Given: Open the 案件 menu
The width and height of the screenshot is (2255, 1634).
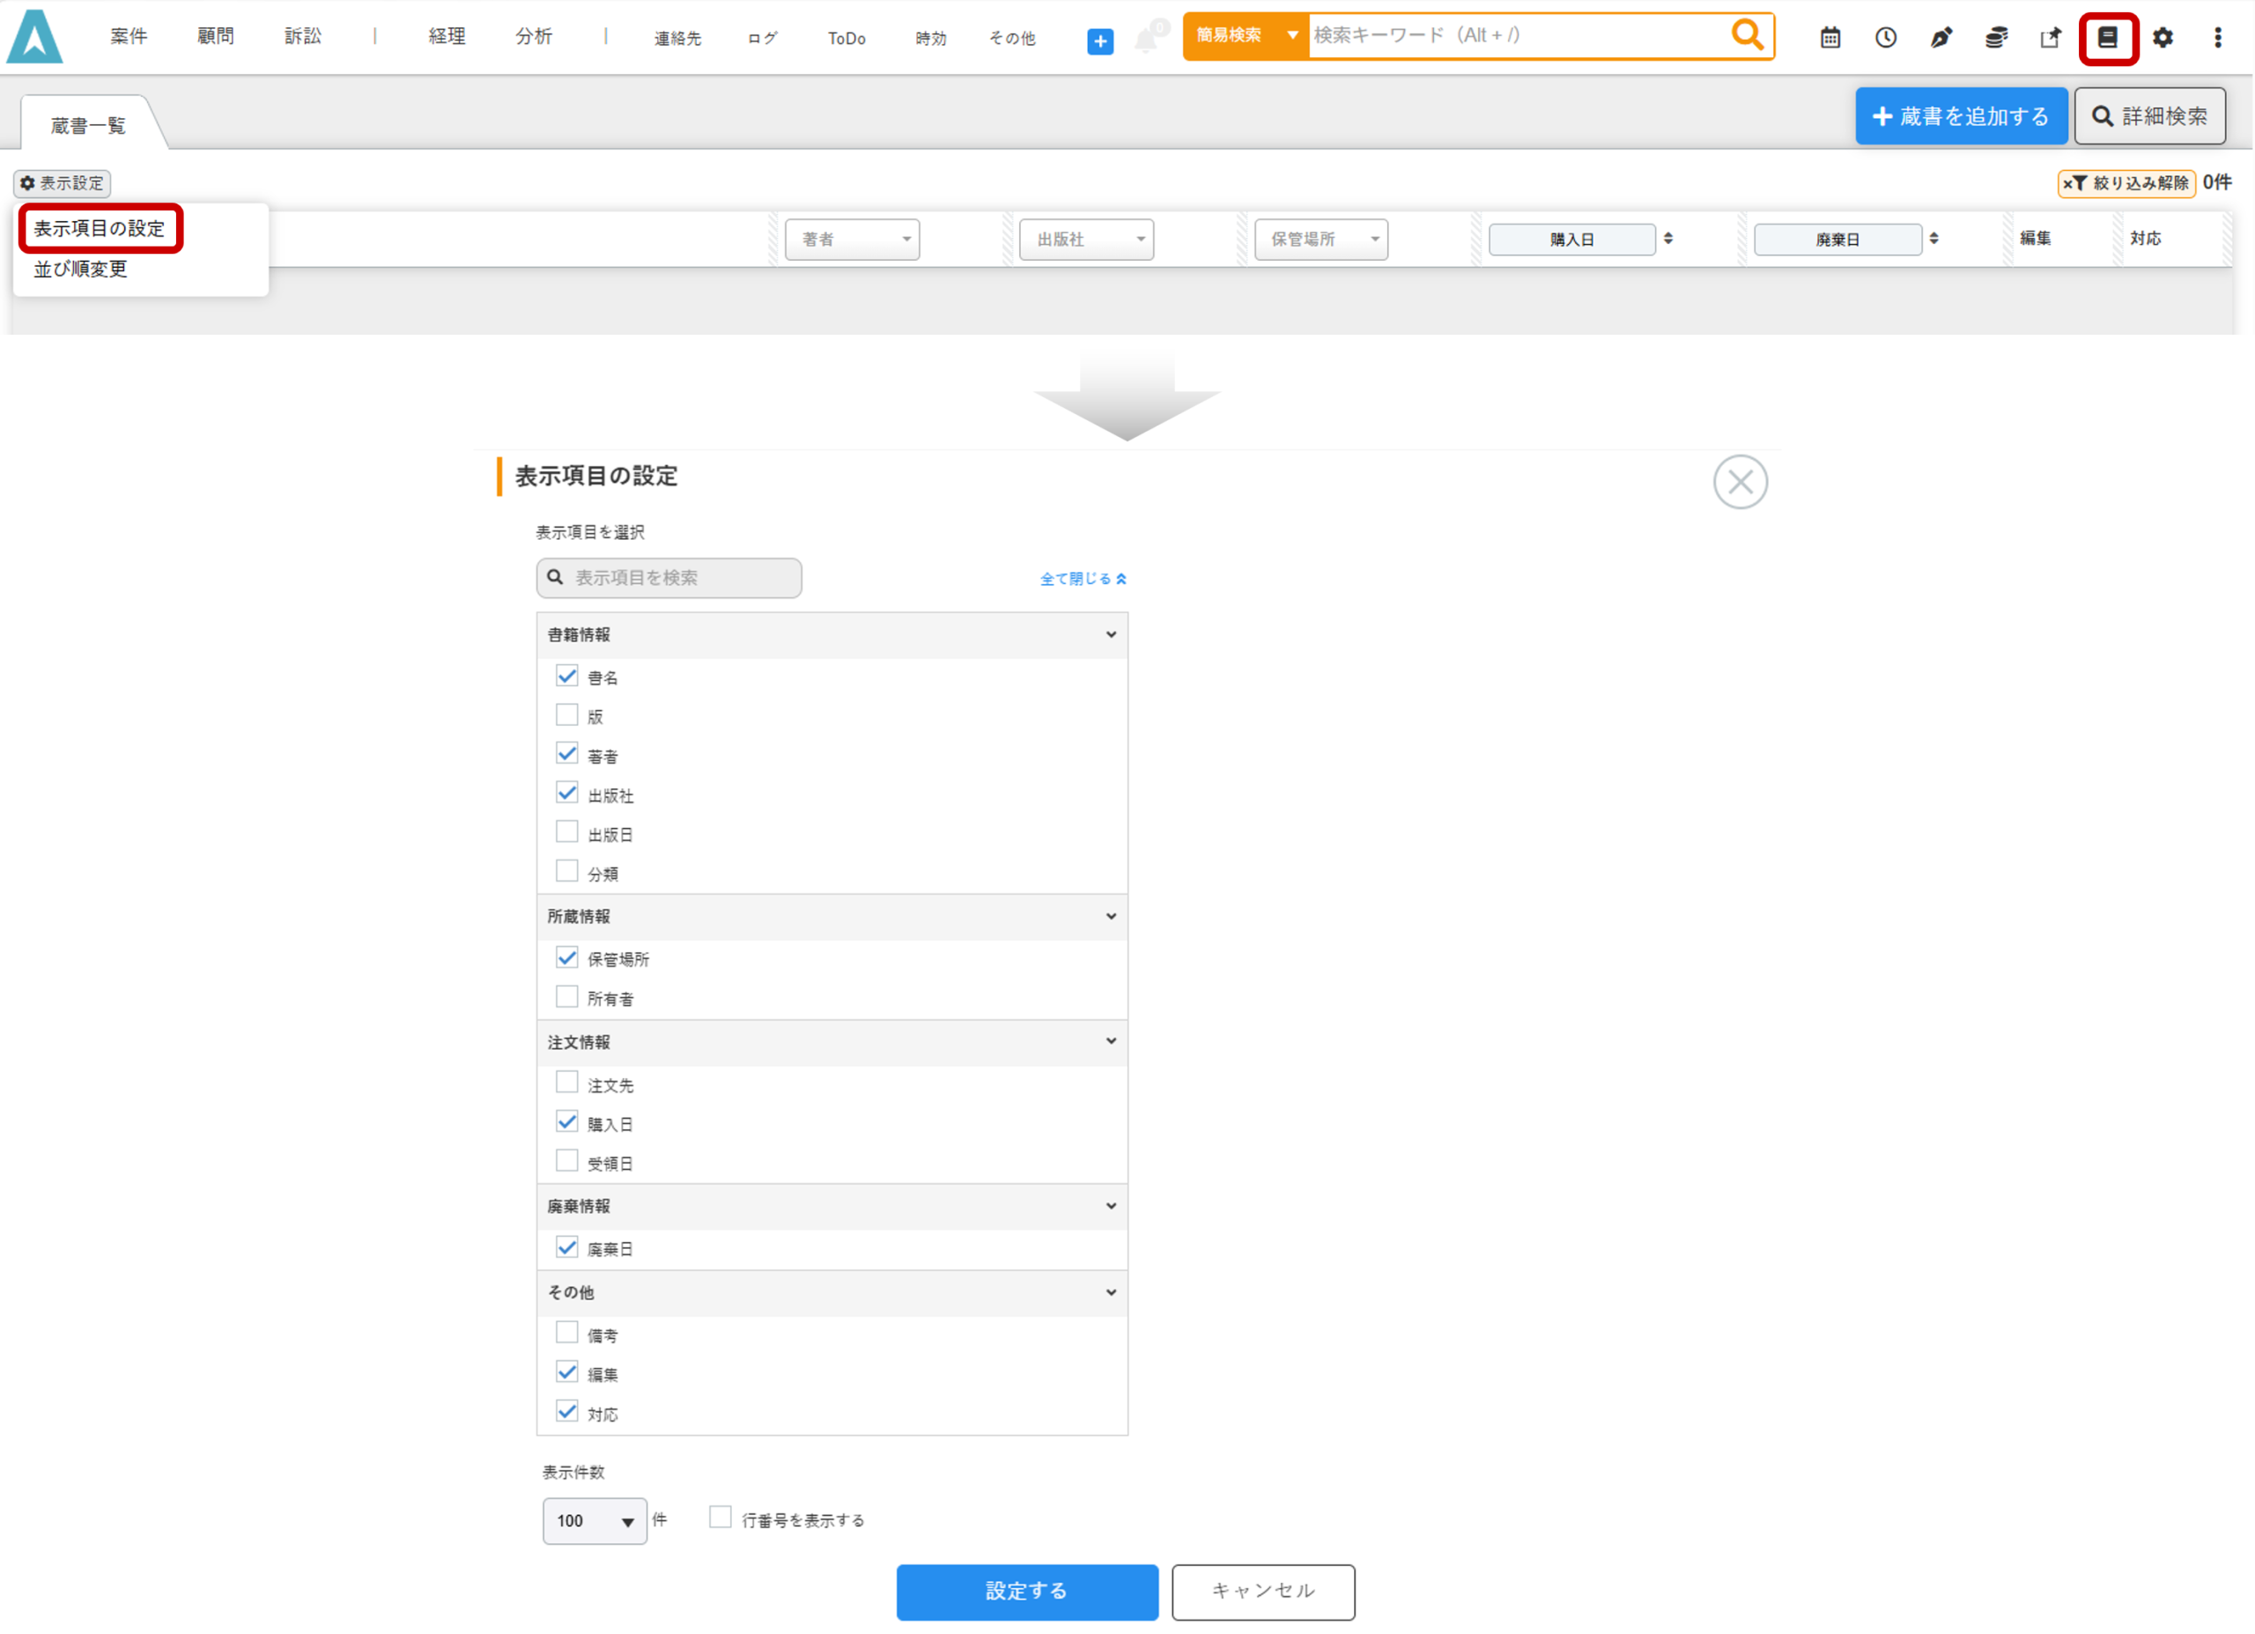Looking at the screenshot, I should (129, 37).
